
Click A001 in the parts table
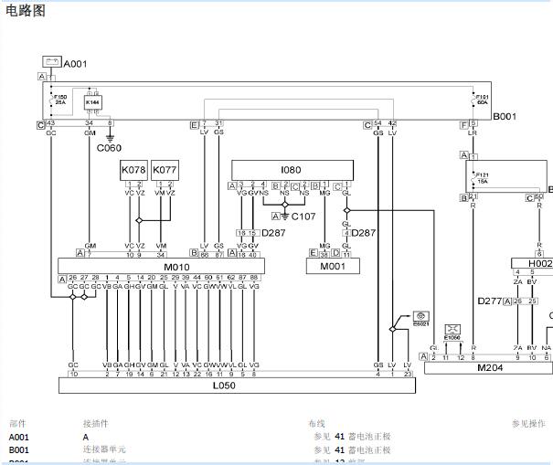click(x=18, y=438)
